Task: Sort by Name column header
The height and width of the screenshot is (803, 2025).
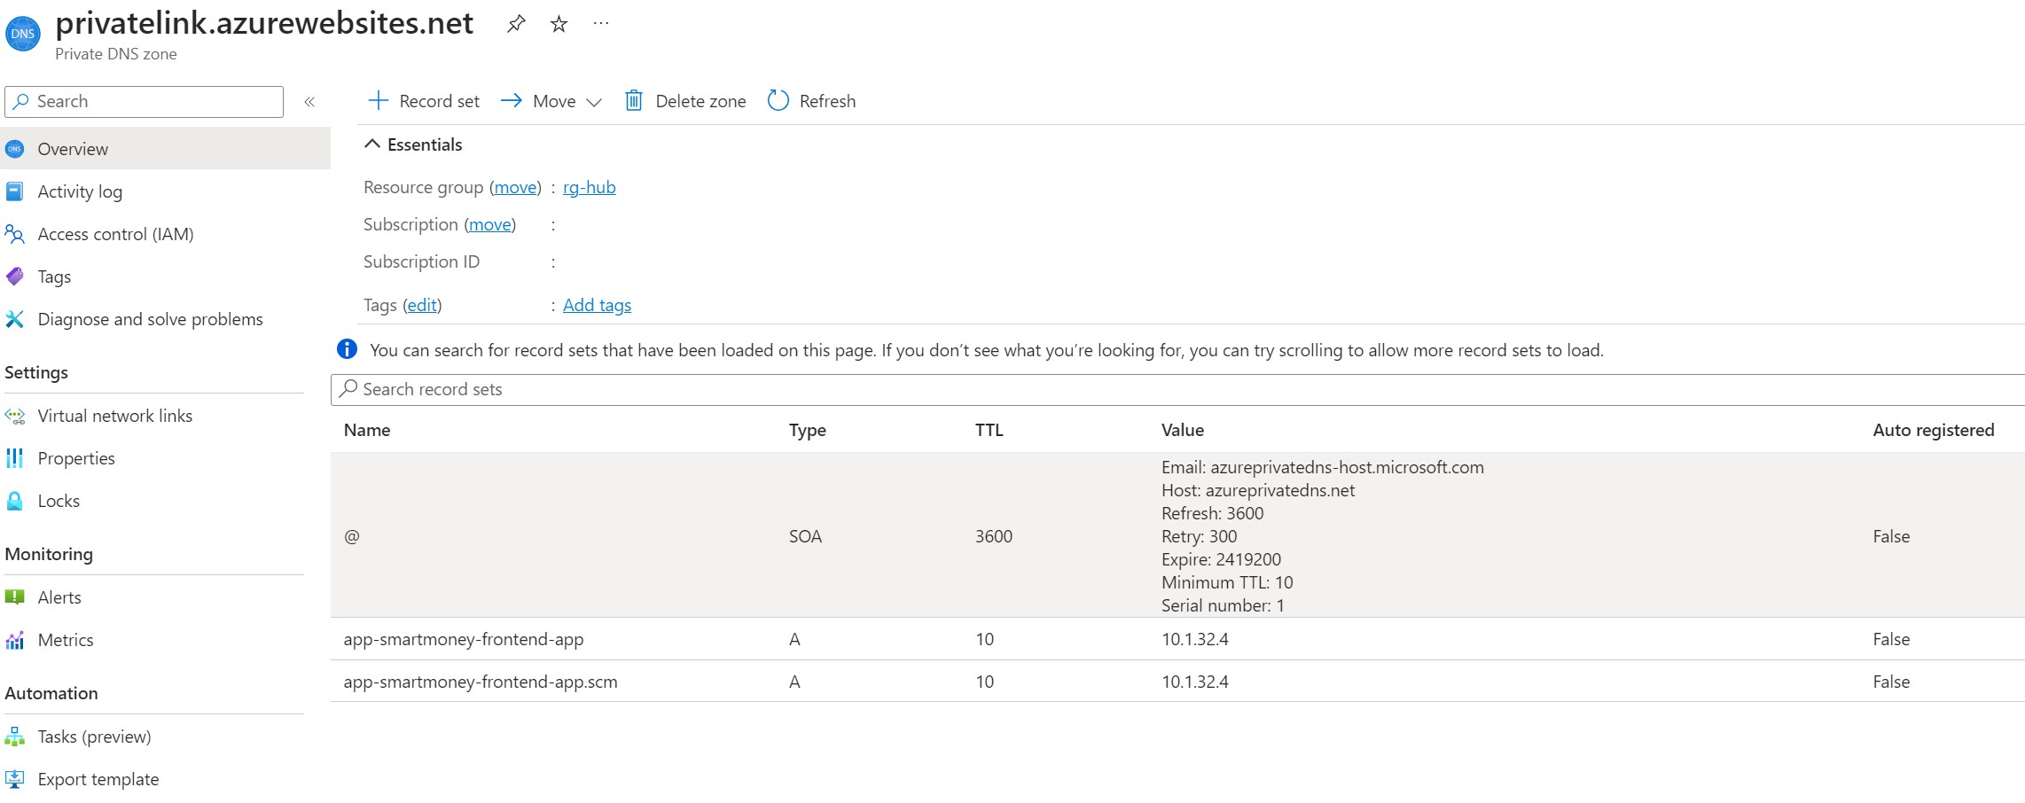Action: 367,430
